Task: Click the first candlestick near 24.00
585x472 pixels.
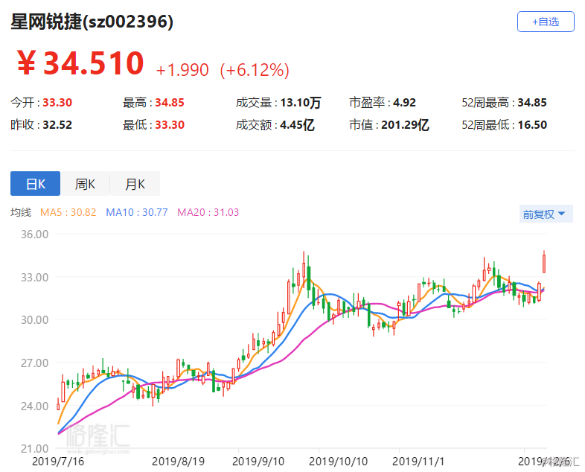Action: 58,406
